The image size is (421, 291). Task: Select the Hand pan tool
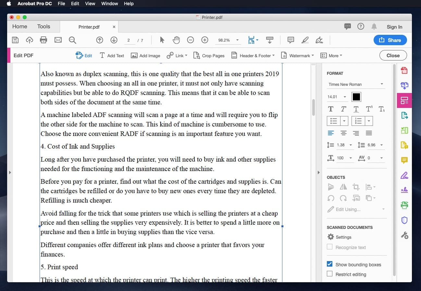pos(176,40)
